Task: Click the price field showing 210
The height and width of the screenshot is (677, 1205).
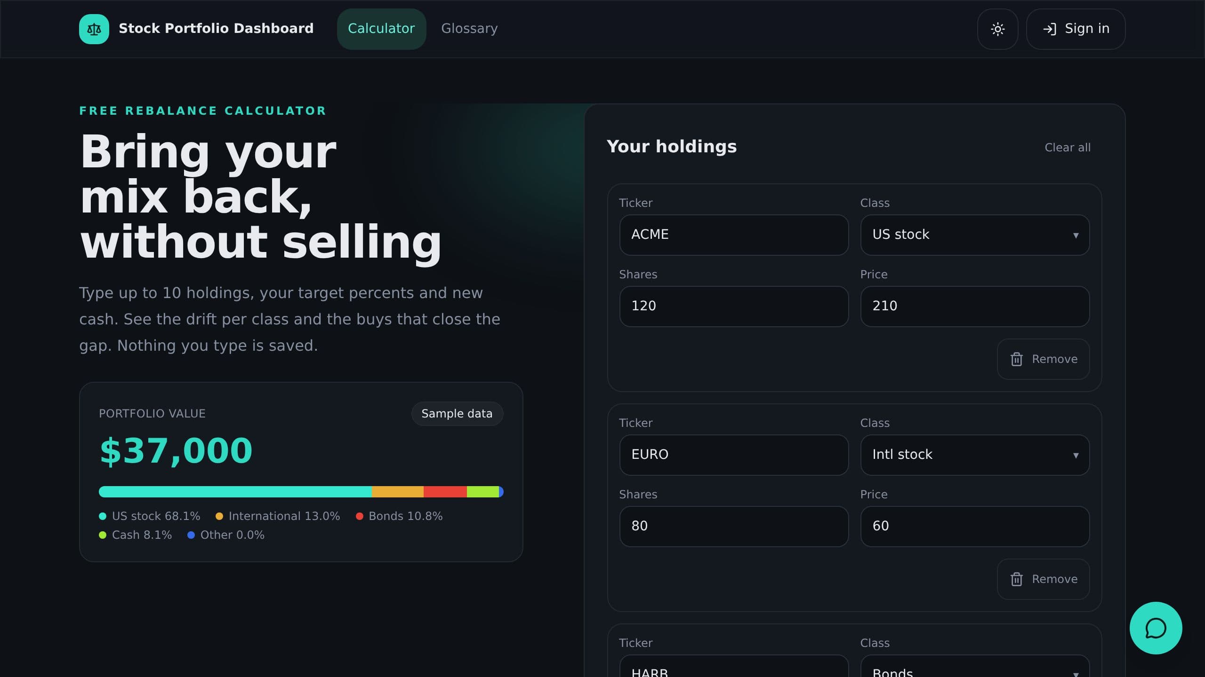Action: coord(975,307)
